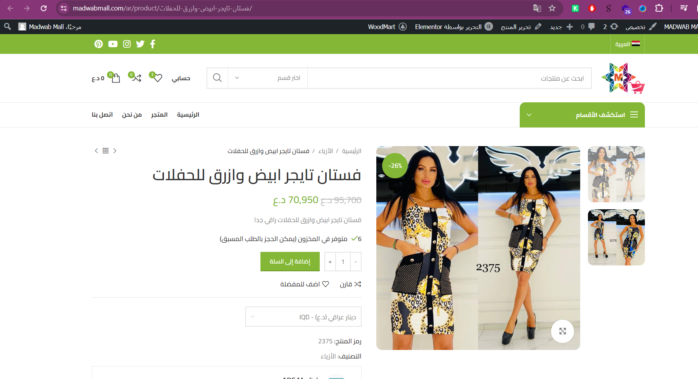
Task: Click the product title فستان تايجر
Action: point(257,175)
